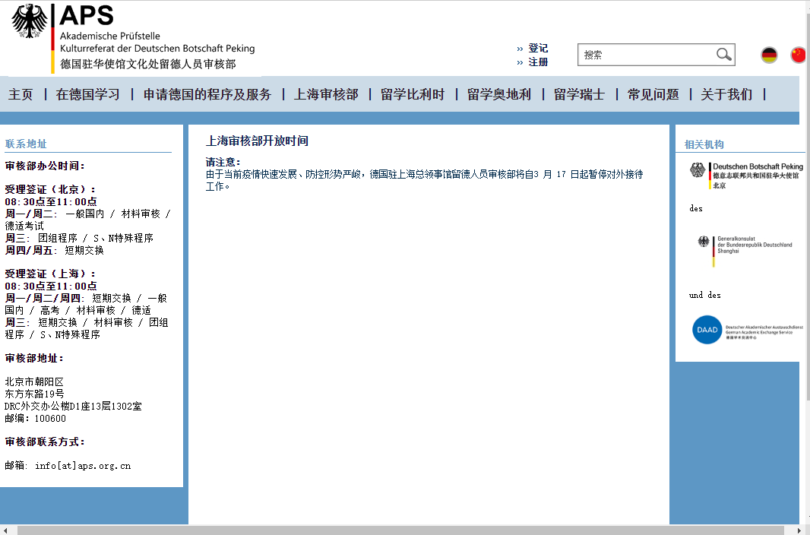Click the 登记 login link
This screenshot has height=535, width=810.
point(538,48)
